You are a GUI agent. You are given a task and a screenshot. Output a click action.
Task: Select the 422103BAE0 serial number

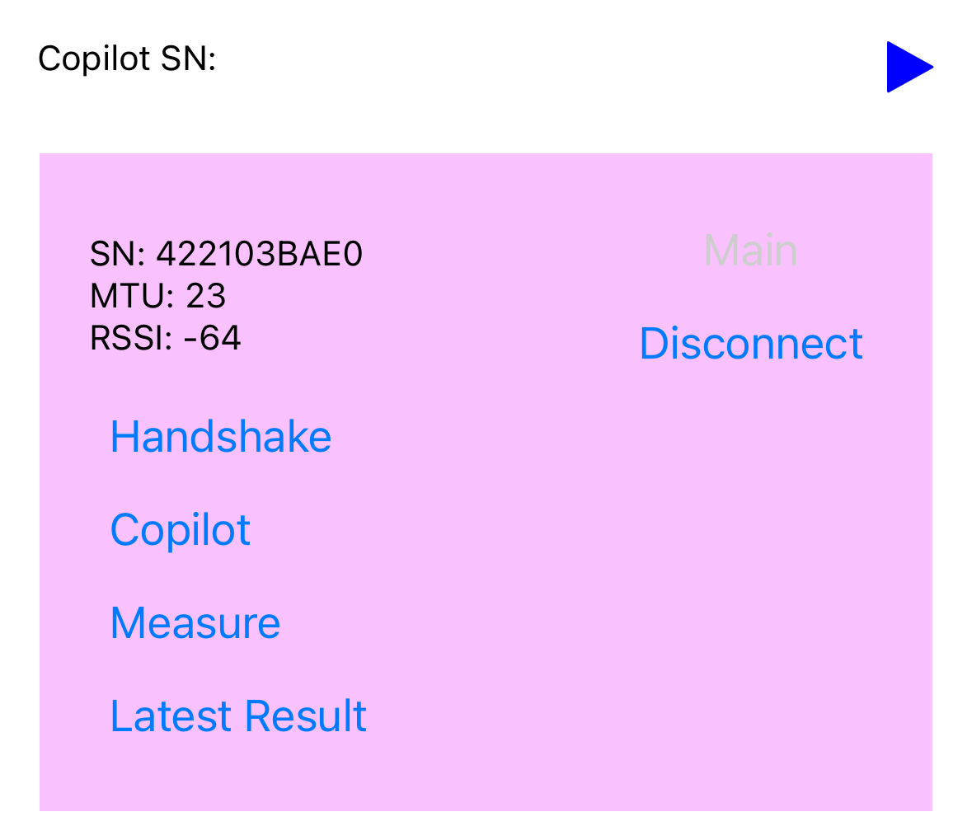(260, 255)
